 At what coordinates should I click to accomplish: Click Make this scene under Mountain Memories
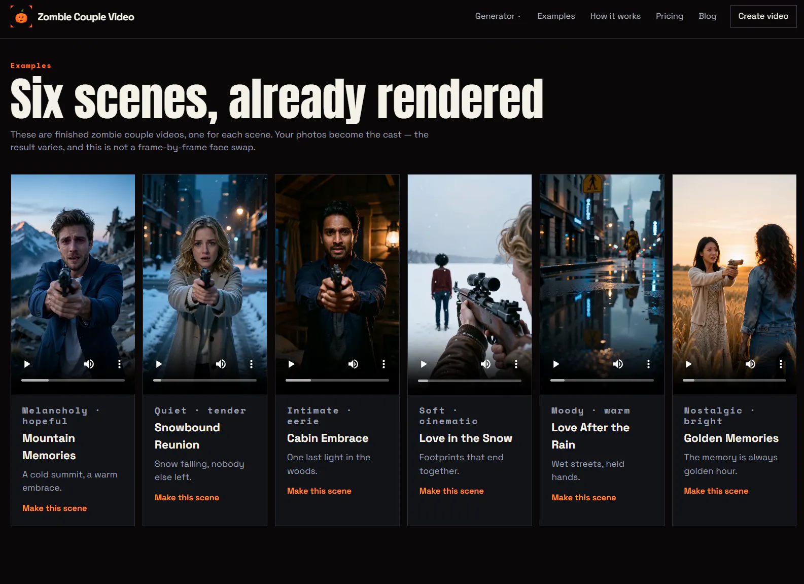55,508
